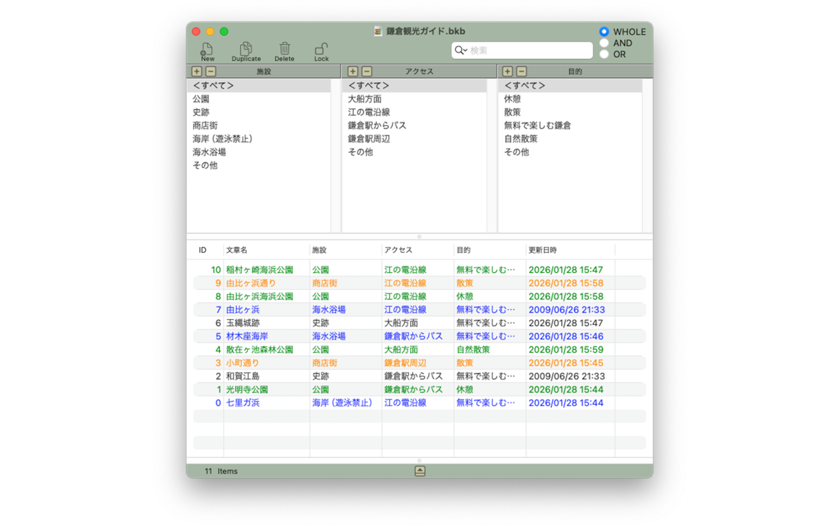Click the Lock padlock icon
Viewport: 840px width, 525px height.
321,50
